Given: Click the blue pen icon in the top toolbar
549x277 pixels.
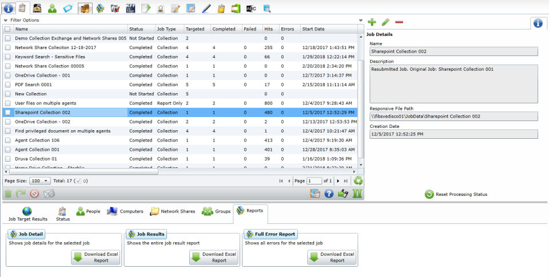Looking at the screenshot, I should point(206,9).
